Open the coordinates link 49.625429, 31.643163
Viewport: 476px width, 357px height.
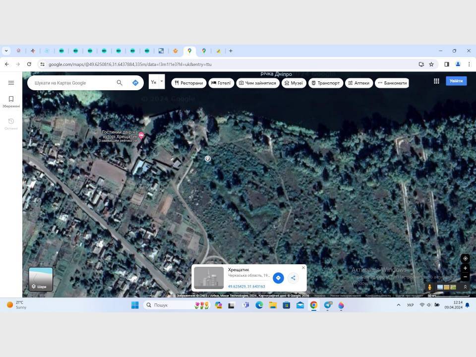(x=246, y=287)
